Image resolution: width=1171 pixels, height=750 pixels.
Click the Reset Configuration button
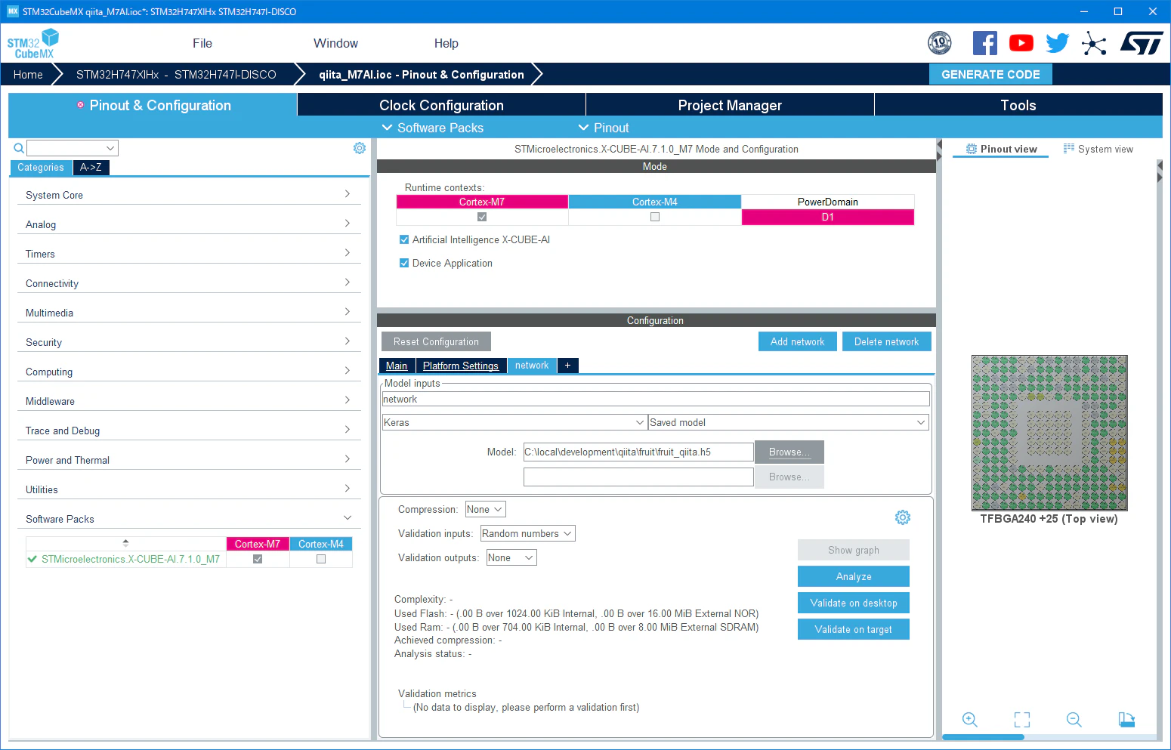click(x=436, y=342)
